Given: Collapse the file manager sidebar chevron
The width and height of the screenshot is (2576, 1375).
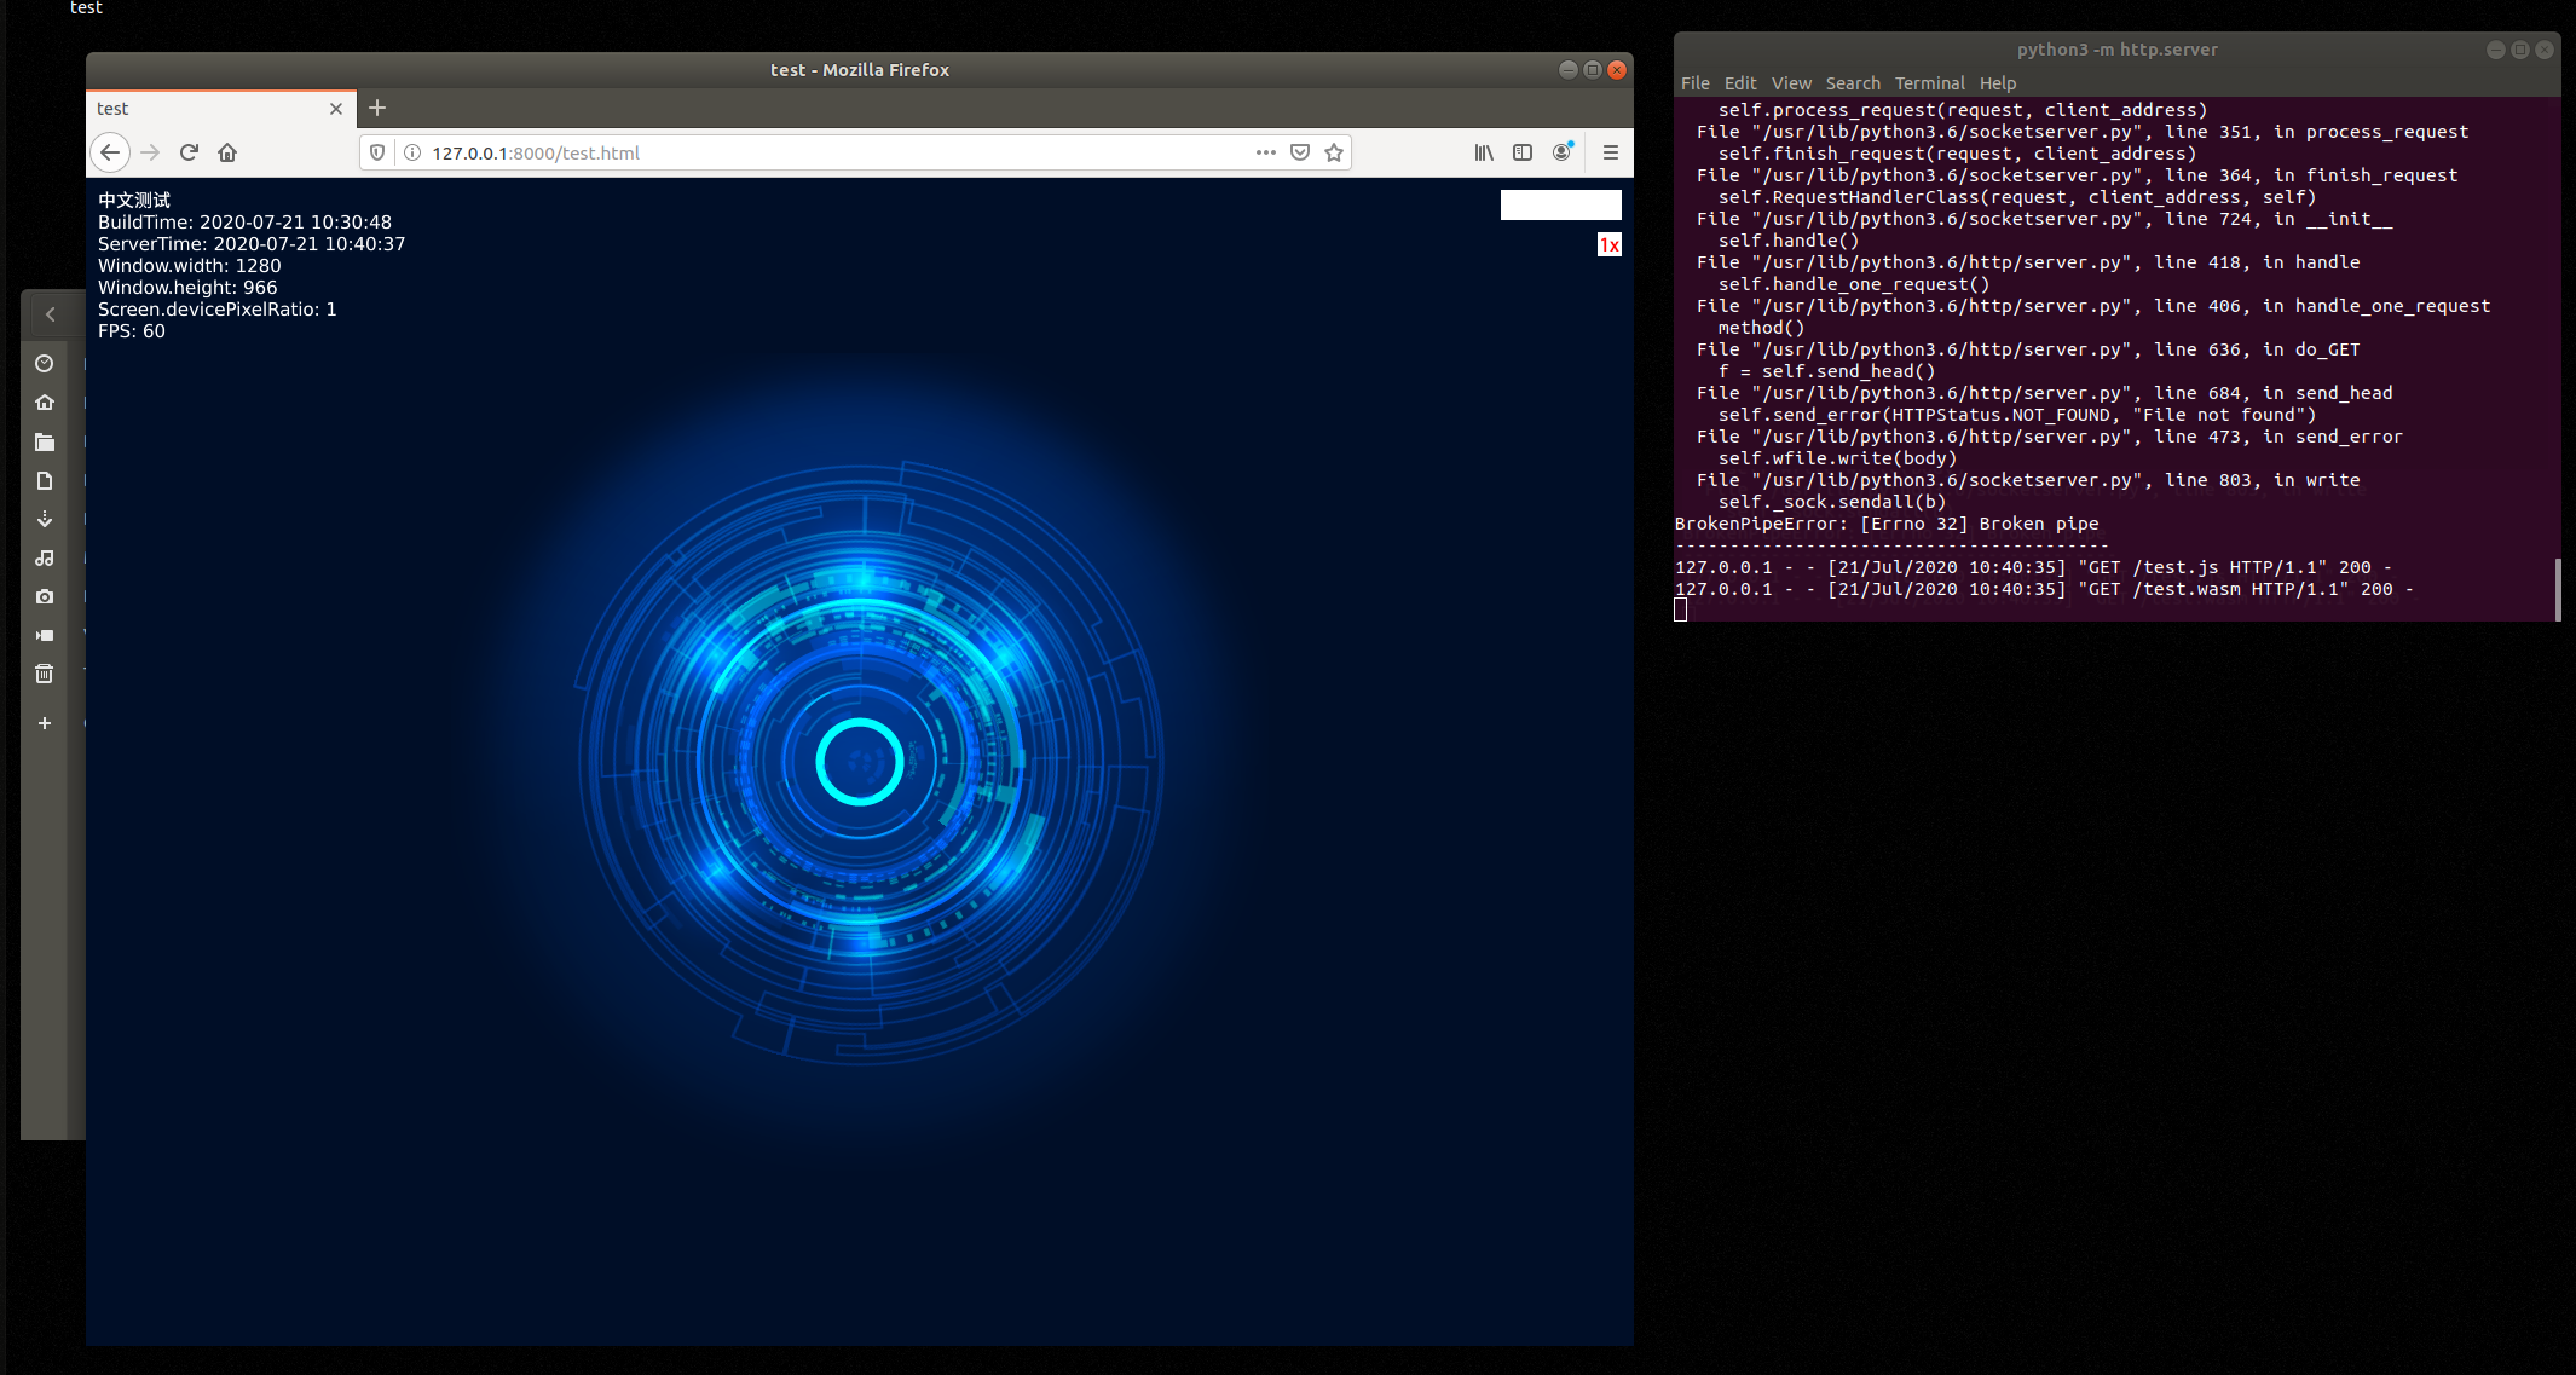Looking at the screenshot, I should coord(50,314).
